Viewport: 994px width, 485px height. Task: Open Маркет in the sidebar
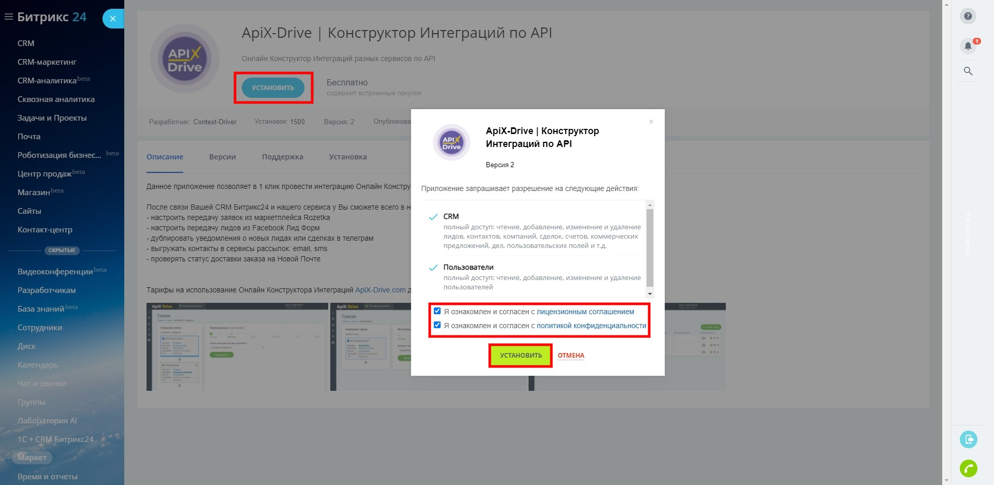(x=32, y=458)
